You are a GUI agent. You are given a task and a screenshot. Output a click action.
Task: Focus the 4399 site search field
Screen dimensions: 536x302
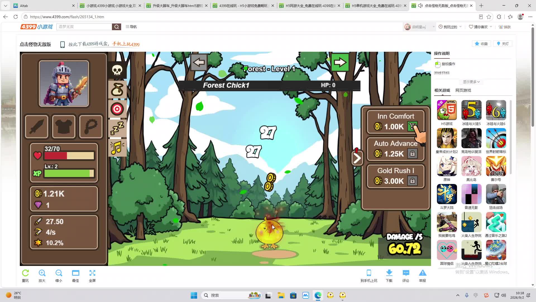pos(84,27)
